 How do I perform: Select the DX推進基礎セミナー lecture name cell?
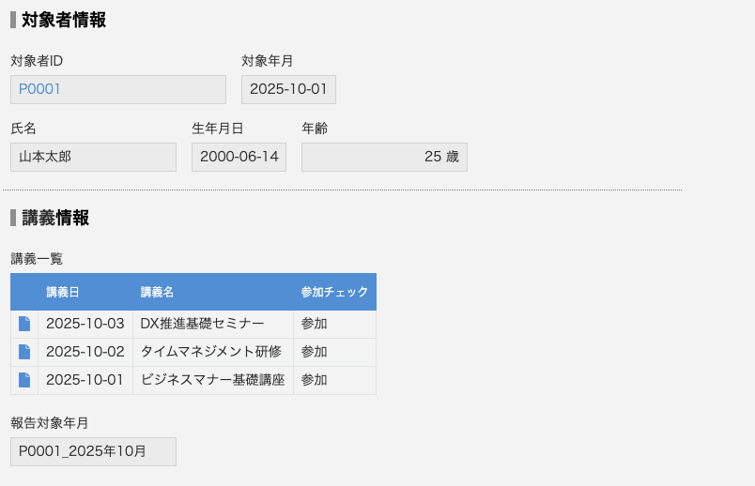[x=202, y=324]
